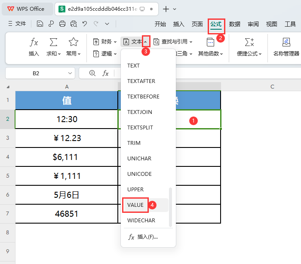The width and height of the screenshot is (301, 264).
Task: Open the 文件 menu
Action: click(x=17, y=24)
